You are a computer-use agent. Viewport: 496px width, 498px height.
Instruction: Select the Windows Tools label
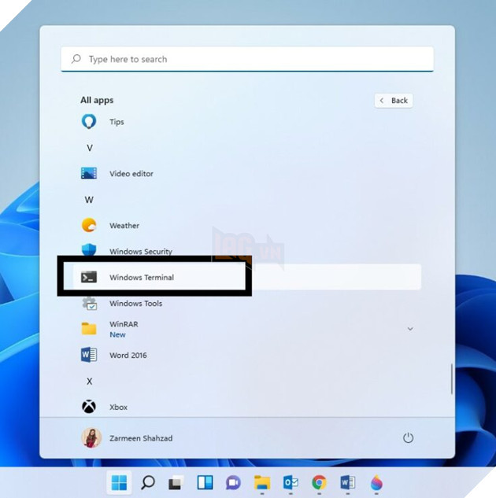point(135,304)
